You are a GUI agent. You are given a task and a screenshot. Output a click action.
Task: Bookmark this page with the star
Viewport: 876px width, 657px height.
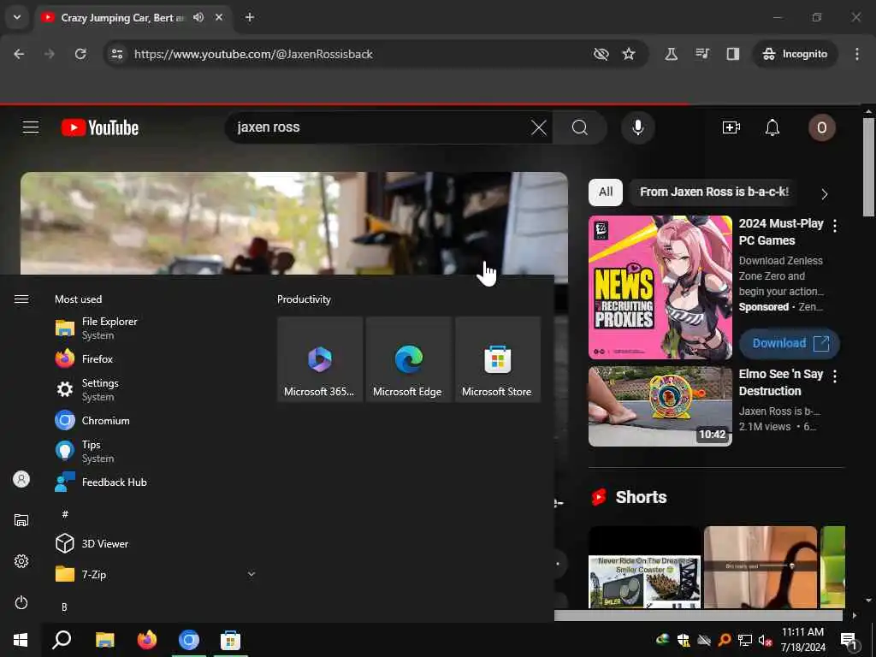click(x=629, y=54)
